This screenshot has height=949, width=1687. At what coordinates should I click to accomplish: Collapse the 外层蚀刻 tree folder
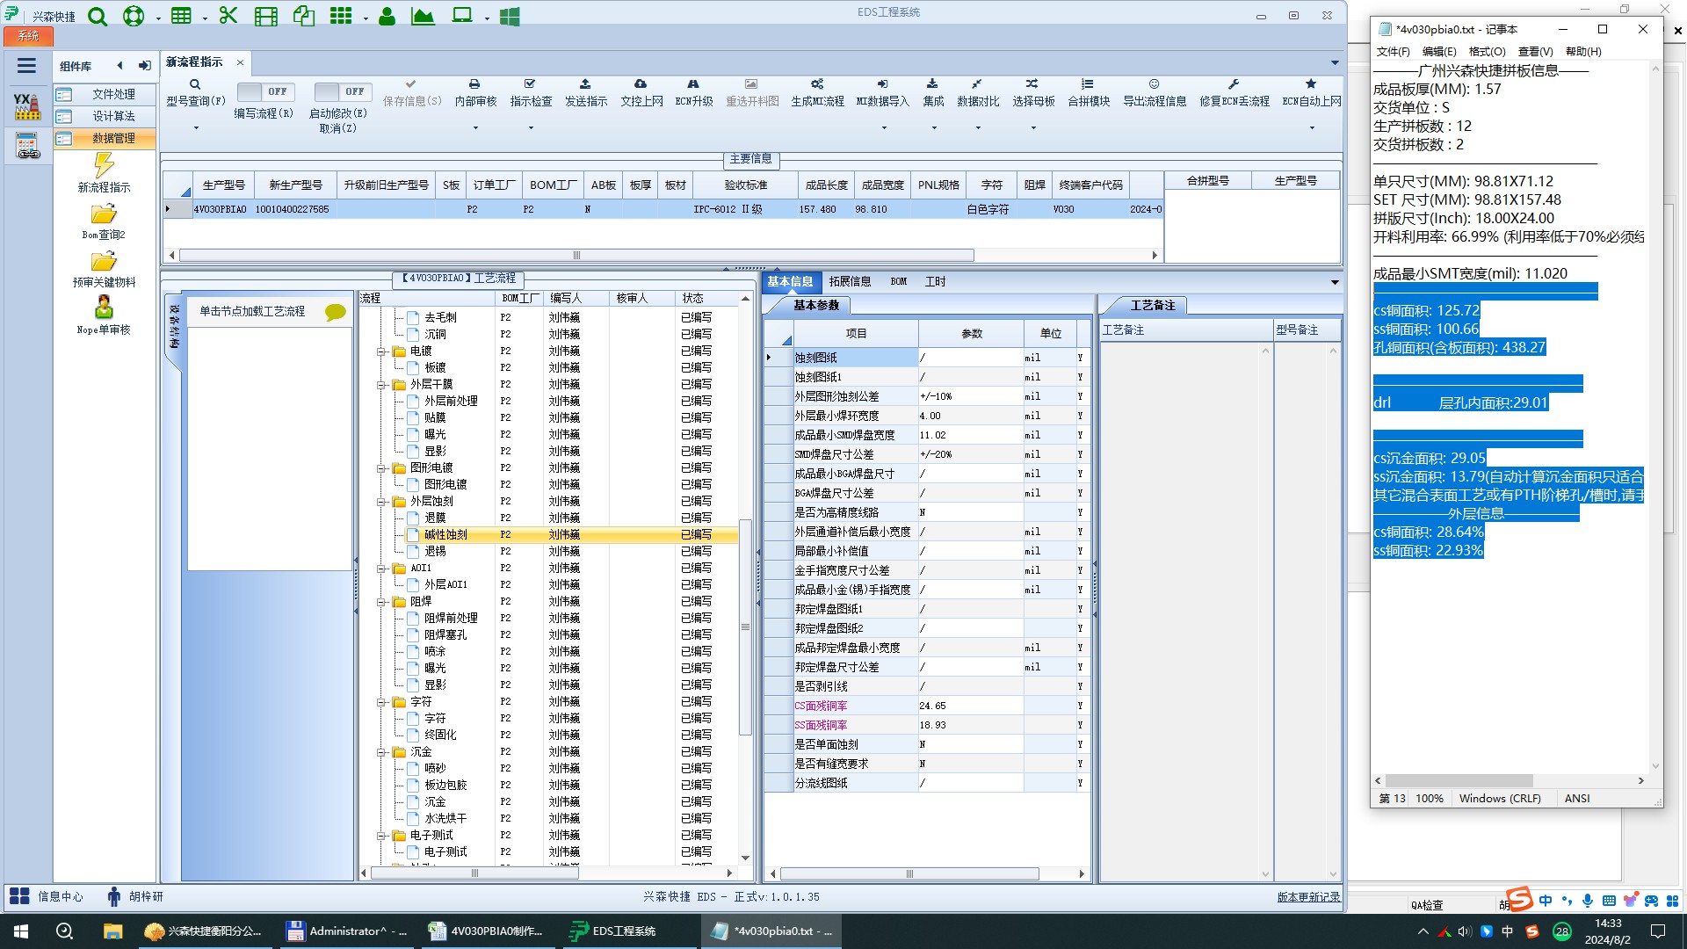[x=382, y=502]
